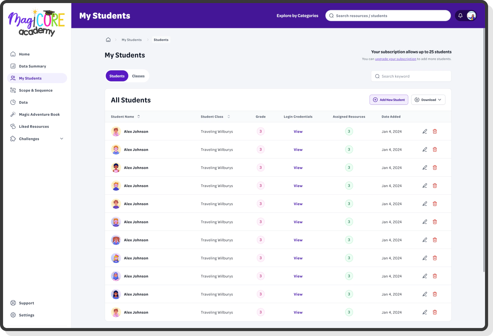Viewport: 493px width, 336px height.
Task: Sort table by Student Name
Action: (139, 116)
